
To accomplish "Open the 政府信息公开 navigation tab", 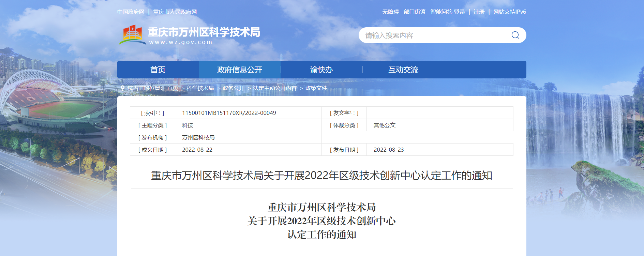I will 240,70.
